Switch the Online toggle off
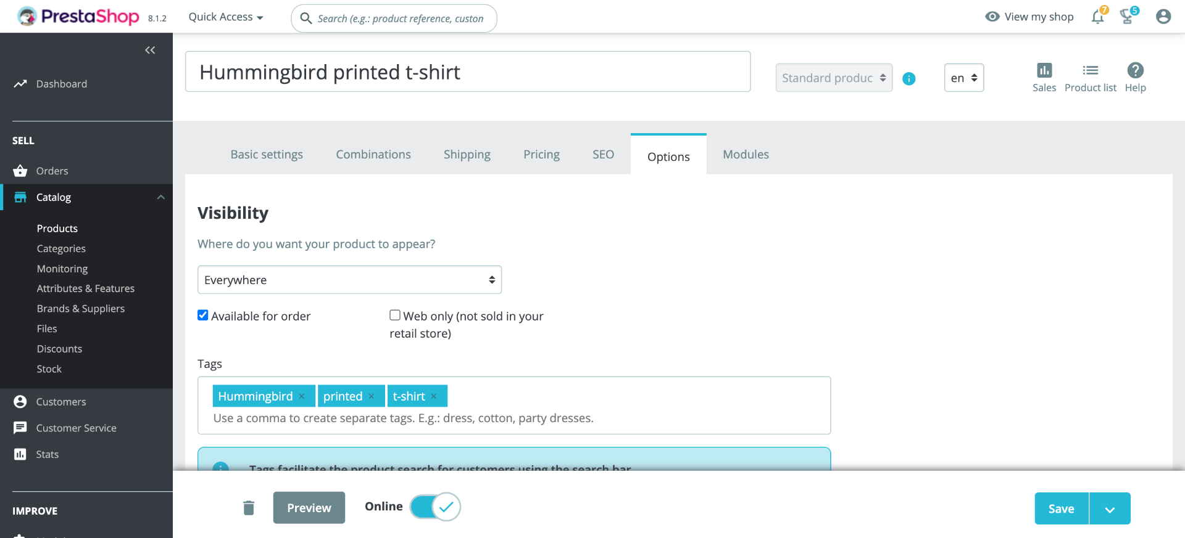The width and height of the screenshot is (1185, 538). tap(435, 507)
